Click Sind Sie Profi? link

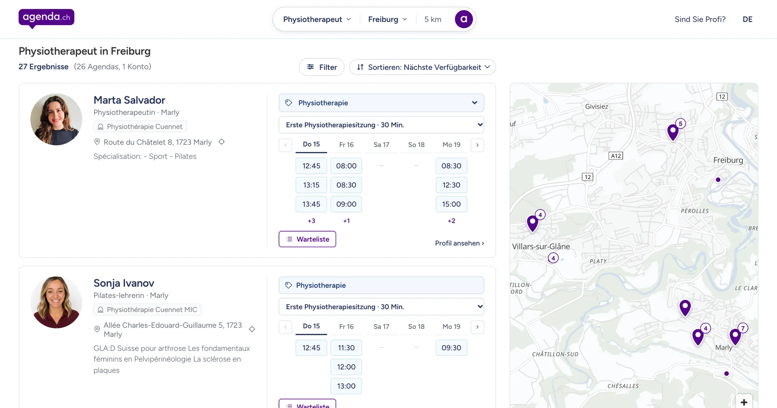pyautogui.click(x=700, y=19)
